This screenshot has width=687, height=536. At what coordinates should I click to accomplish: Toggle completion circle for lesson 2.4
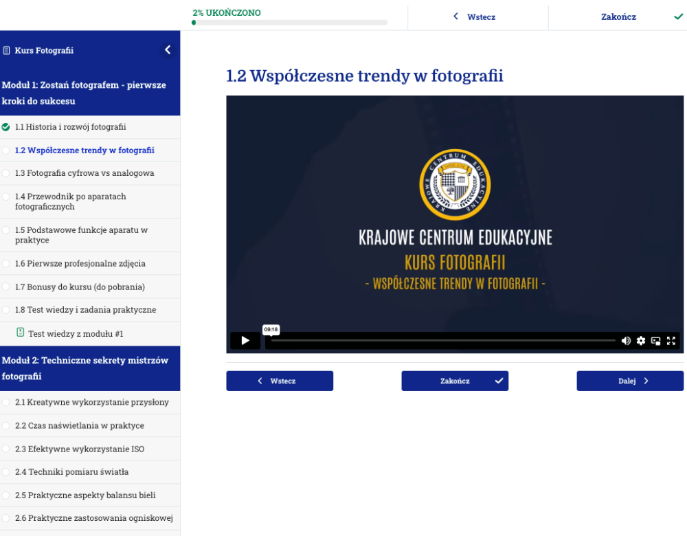5,472
